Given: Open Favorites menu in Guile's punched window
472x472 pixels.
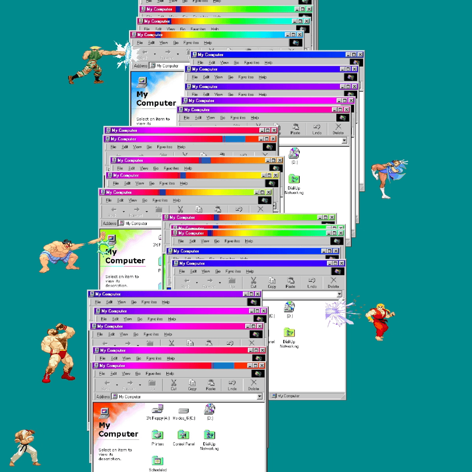Looking at the screenshot, I should pyautogui.click(x=191, y=43).
